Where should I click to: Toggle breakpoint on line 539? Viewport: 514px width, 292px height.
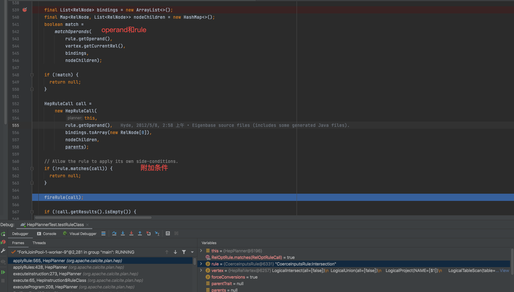tap(25, 10)
